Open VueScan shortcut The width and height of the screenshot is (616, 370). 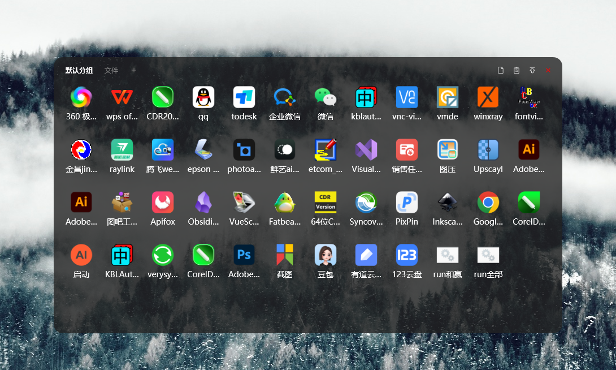coord(244,203)
